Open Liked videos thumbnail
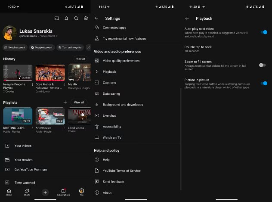The height and width of the screenshot is (202, 272). pyautogui.click(x=79, y=116)
